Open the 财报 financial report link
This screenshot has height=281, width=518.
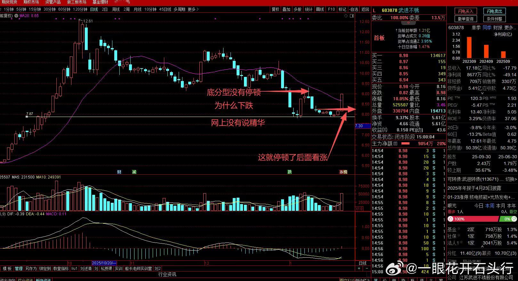498,28
